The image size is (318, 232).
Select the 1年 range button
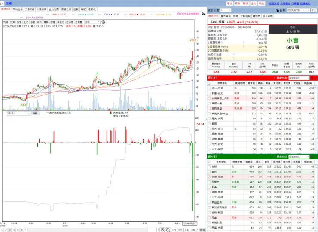click(187, 230)
